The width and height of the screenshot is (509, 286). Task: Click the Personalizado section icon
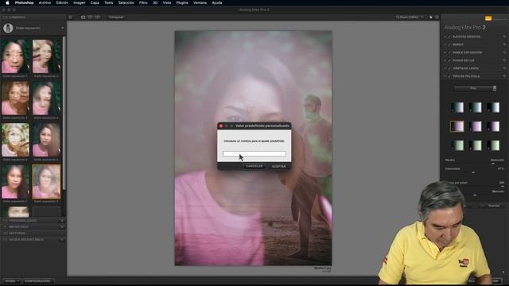(5, 221)
